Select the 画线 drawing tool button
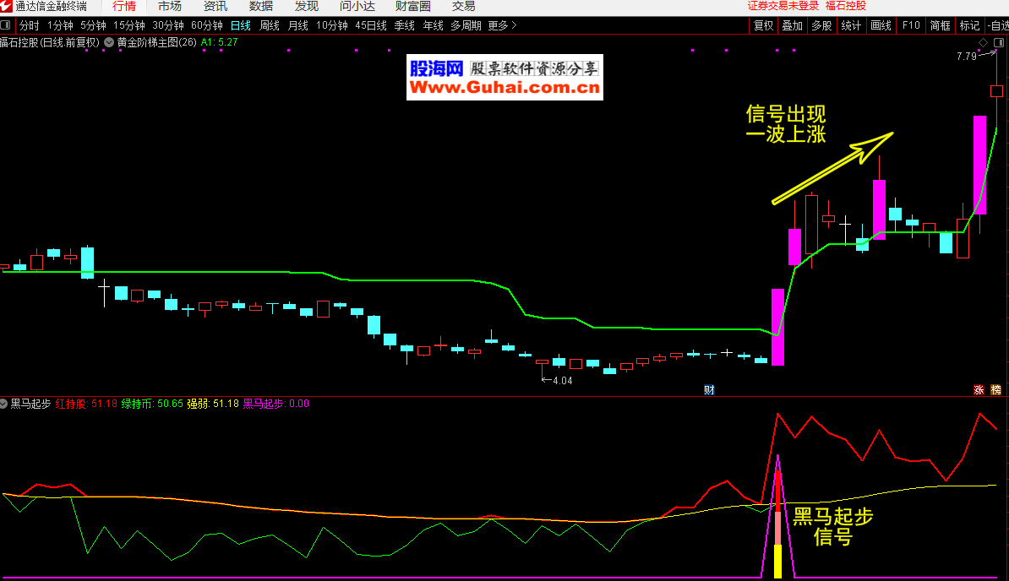The width and height of the screenshot is (1009, 581). tap(881, 25)
